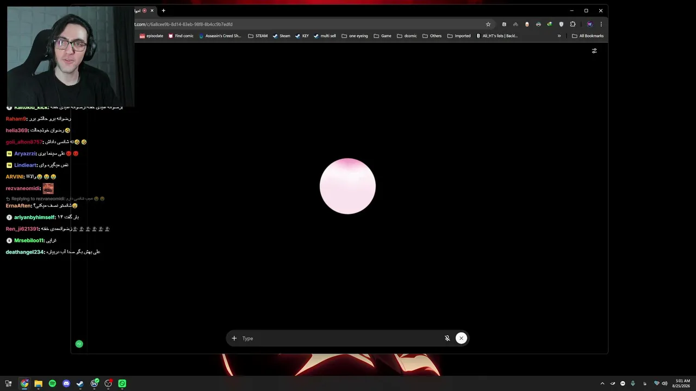The width and height of the screenshot is (696, 391).
Task: Click the green circular badge below chat
Action: point(79,344)
